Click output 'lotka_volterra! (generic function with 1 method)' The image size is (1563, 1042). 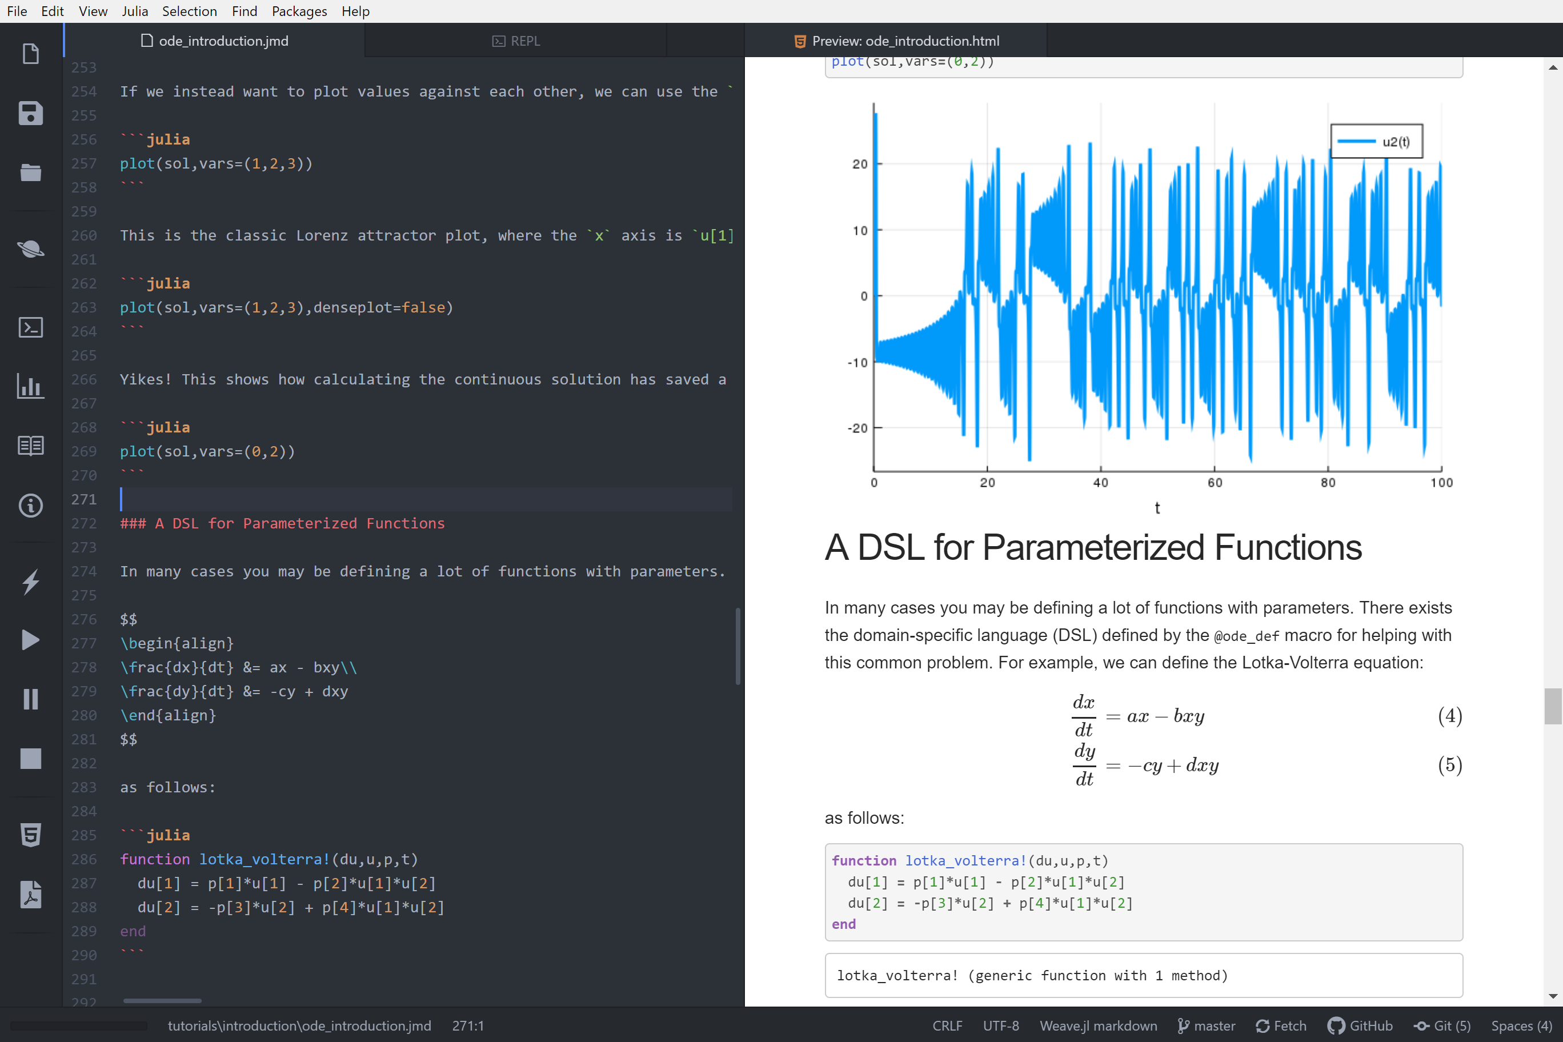tap(1032, 975)
